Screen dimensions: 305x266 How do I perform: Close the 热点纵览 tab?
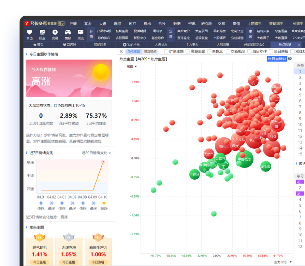pyautogui.click(x=299, y=45)
